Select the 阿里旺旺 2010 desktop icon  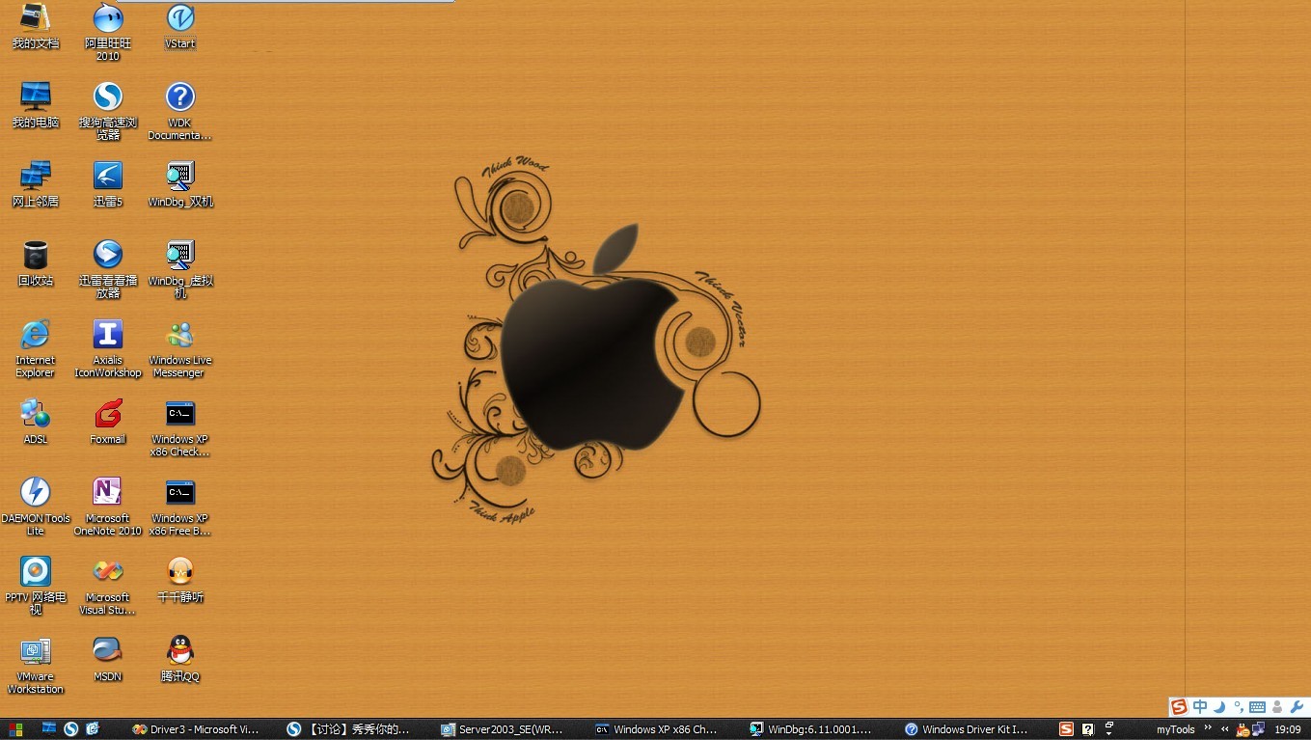point(108,32)
